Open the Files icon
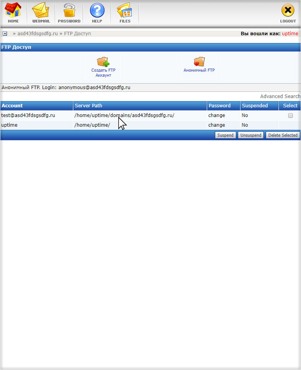Screen dimensions: 301x370 click(x=125, y=10)
